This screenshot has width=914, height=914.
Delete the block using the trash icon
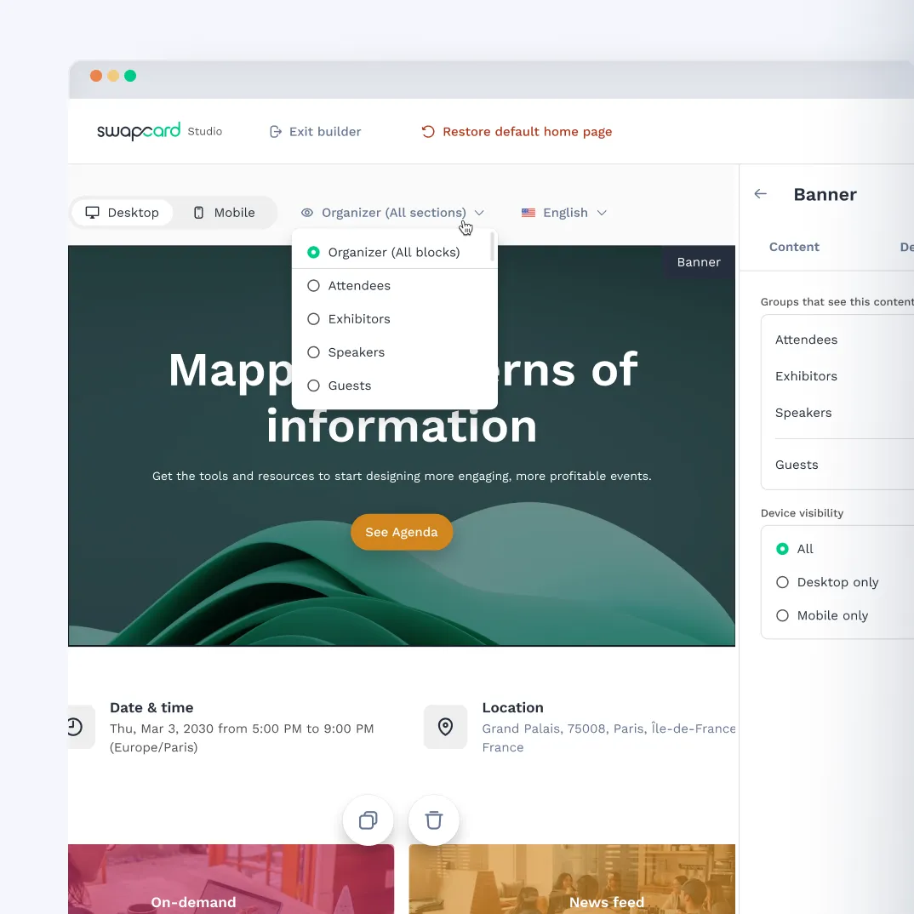pyautogui.click(x=434, y=820)
